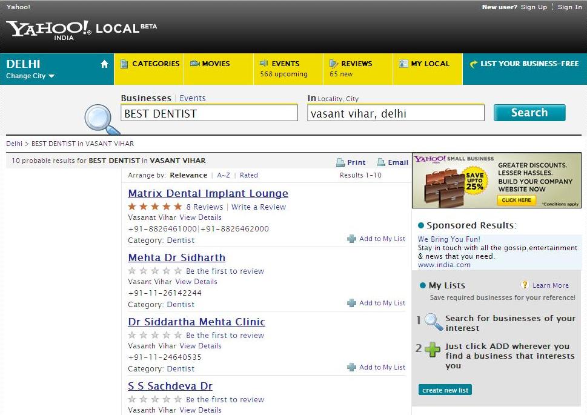
Task: Click the Categories document icon
Action: (124, 64)
